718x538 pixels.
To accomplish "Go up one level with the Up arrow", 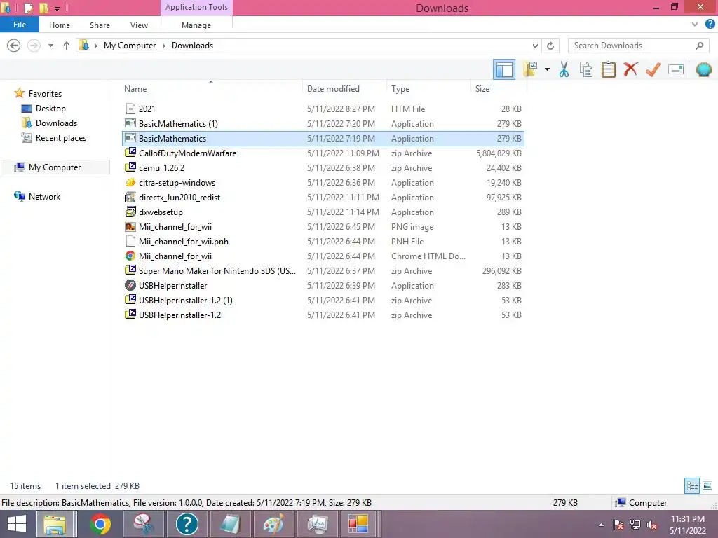I will pyautogui.click(x=67, y=46).
